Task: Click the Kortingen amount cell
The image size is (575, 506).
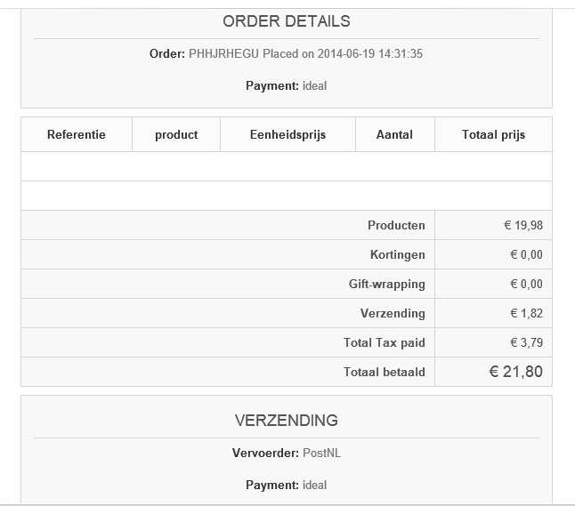Action: click(x=493, y=254)
